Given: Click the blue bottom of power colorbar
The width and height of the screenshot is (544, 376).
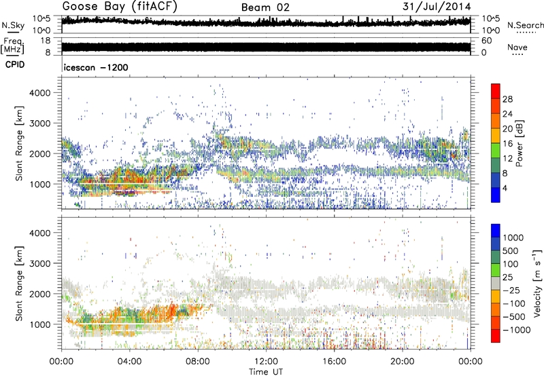Looking at the screenshot, I should click(496, 195).
